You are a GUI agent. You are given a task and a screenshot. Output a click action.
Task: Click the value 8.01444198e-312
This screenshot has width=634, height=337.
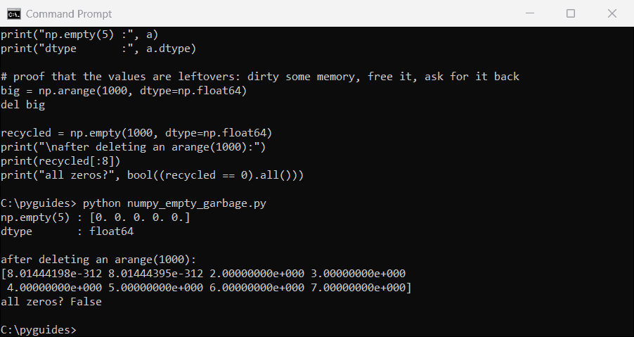click(55, 274)
